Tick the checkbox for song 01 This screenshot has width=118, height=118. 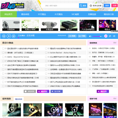tap(3, 49)
